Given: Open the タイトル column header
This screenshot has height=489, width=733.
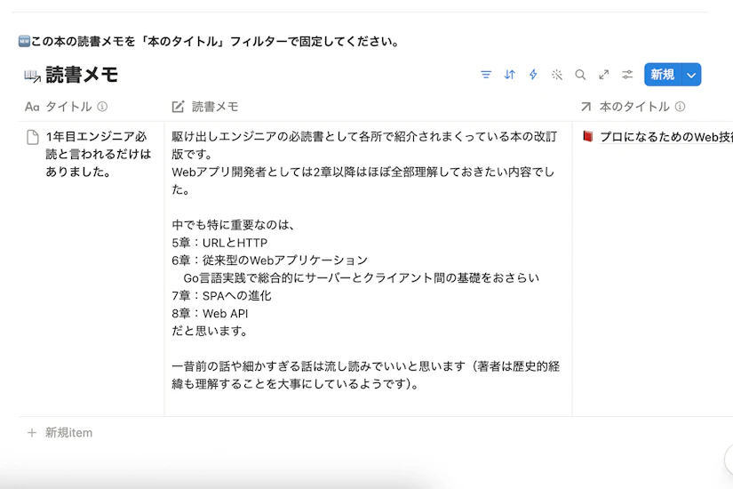Looking at the screenshot, I should pyautogui.click(x=68, y=107).
